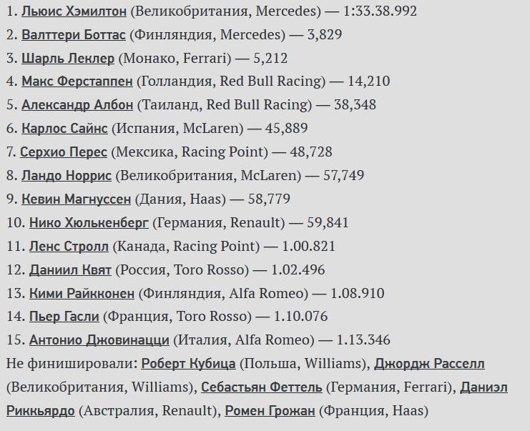Open Кими Райкконен driver page
Screen dimensions: 530x431
pyautogui.click(x=82, y=294)
